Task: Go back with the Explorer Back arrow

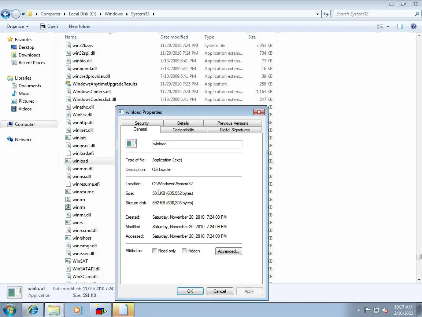Action: click(x=5, y=14)
